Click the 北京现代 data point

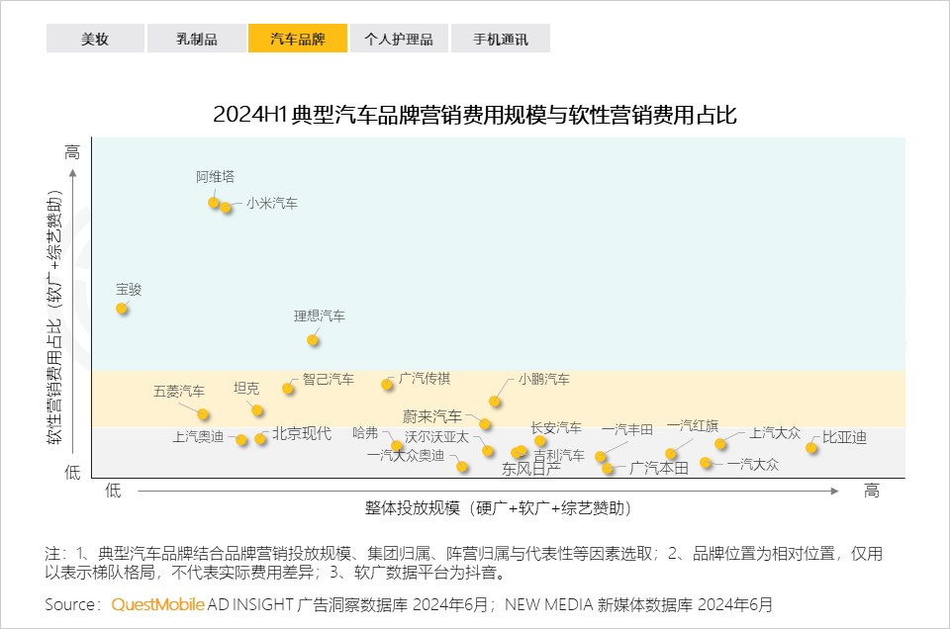[260, 438]
